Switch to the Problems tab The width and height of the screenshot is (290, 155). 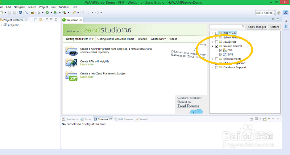pos(70,119)
